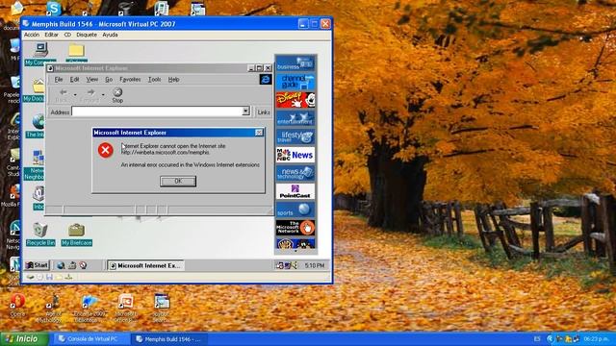Open the entertainment channel
Screen dimensions: 616x346
point(295,118)
